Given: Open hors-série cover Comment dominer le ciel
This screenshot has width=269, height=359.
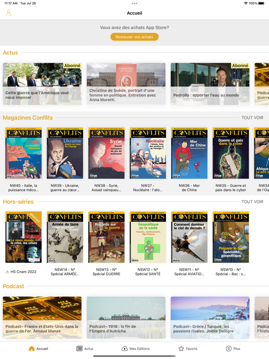Looking at the screenshot, I should pos(189,237).
